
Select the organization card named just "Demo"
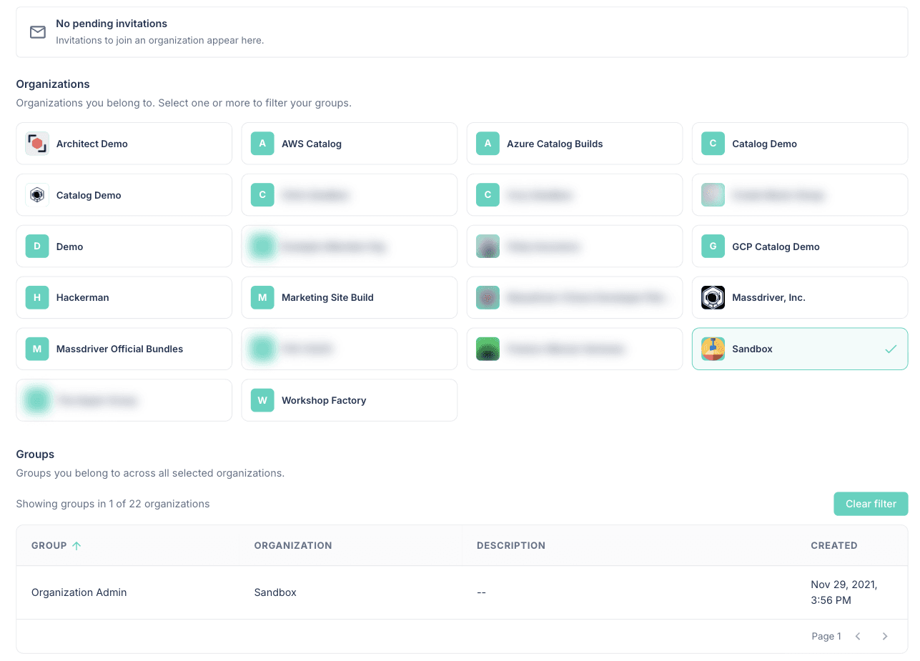(x=124, y=247)
